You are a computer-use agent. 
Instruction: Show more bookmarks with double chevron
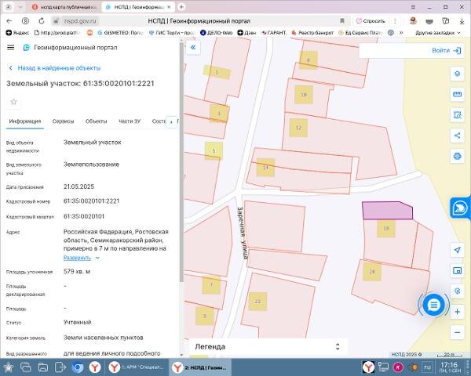[x=401, y=33]
